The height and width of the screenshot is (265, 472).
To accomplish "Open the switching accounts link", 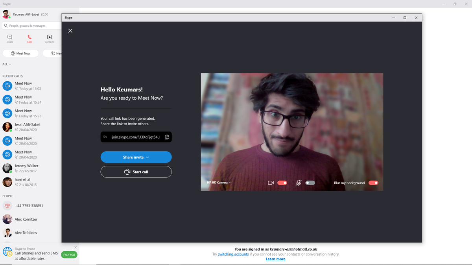I will [233, 254].
